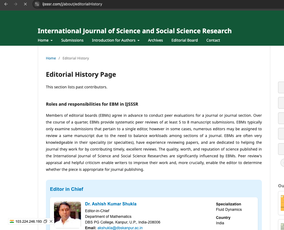Close the IP address overlay
284x230 pixels.
51,221
